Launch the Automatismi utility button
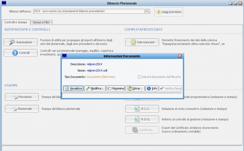Viewport: 244px width, 151px height. coord(20,42)
